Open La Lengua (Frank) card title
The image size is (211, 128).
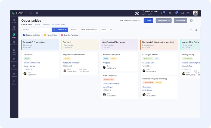(x=150, y=55)
